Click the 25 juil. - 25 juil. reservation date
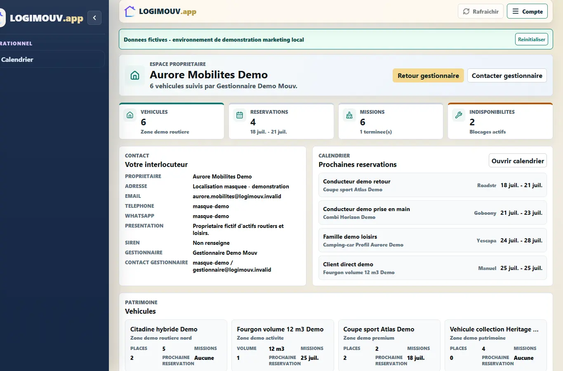Screen dimensions: 563x371 (x=521, y=268)
